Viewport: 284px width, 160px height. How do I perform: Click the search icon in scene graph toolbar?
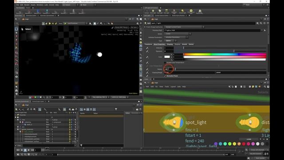click(35, 109)
